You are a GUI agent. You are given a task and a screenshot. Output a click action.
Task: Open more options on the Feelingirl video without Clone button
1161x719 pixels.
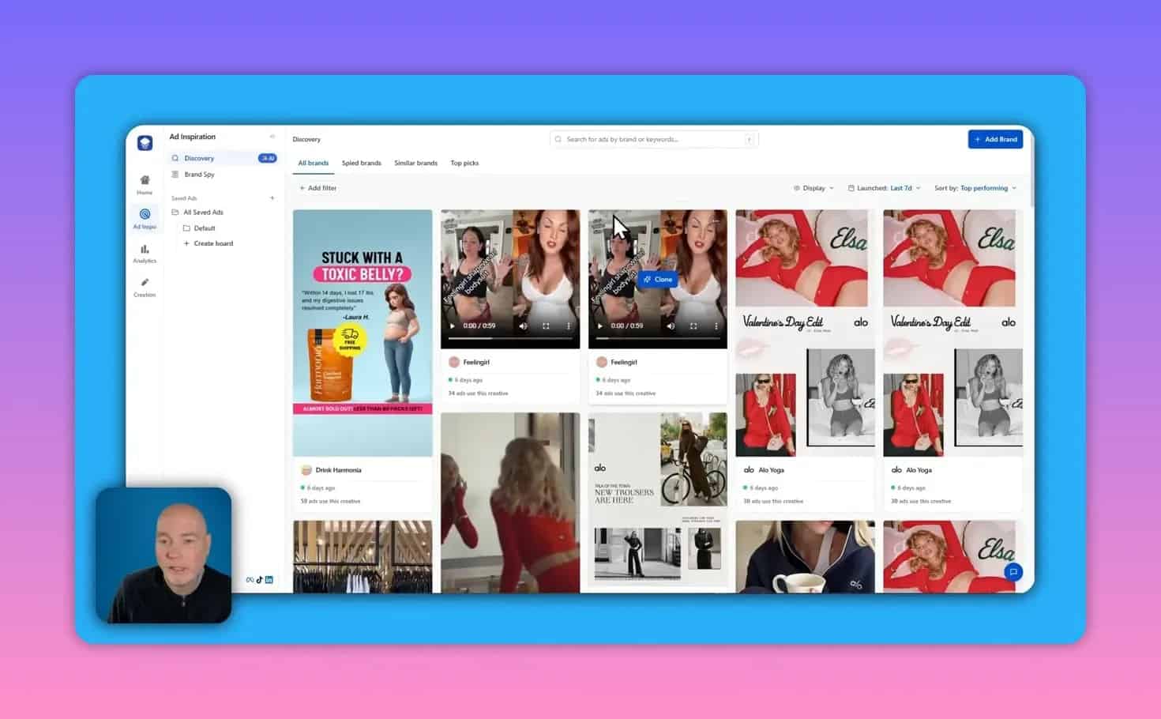pyautogui.click(x=569, y=326)
